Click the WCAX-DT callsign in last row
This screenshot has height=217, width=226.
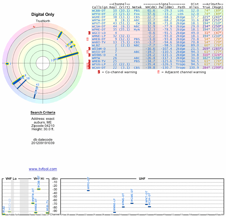(x=99, y=68)
